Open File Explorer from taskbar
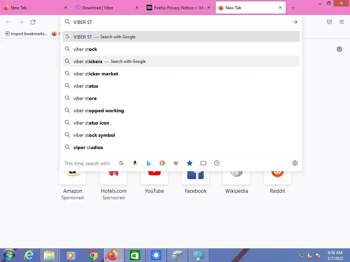350x262 pixels. [49, 255]
